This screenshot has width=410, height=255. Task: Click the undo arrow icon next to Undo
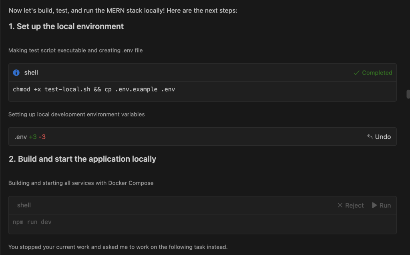(370, 137)
